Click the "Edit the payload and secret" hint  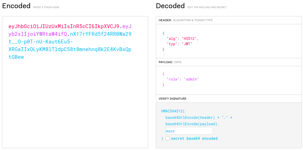click(x=207, y=7)
